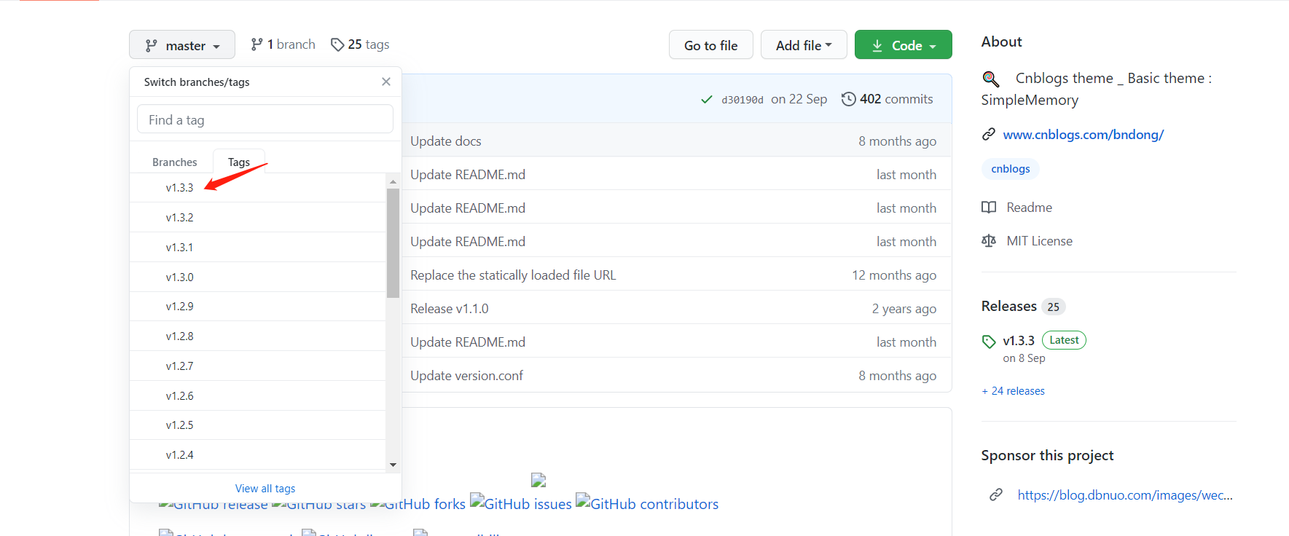Open the blog.dbnuo.com sponsor link
Screen dimensions: 1289x536
point(1125,495)
